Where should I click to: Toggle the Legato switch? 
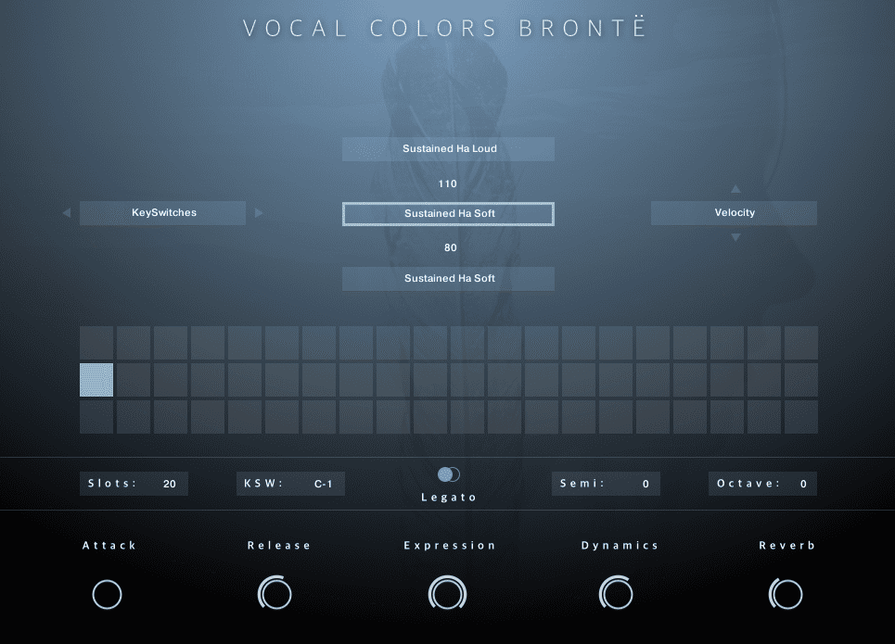tap(449, 474)
